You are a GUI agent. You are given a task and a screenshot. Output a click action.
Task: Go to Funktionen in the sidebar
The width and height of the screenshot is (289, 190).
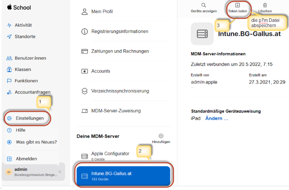(x=26, y=80)
